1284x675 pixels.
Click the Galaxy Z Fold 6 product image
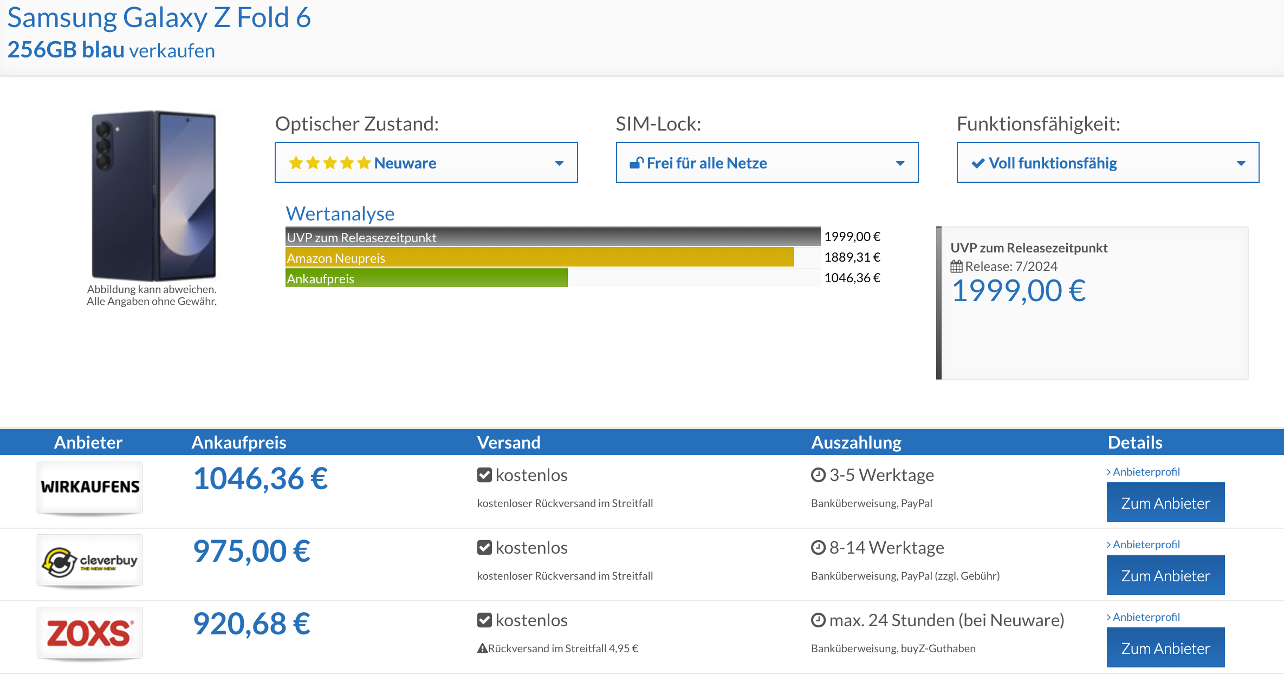point(153,195)
